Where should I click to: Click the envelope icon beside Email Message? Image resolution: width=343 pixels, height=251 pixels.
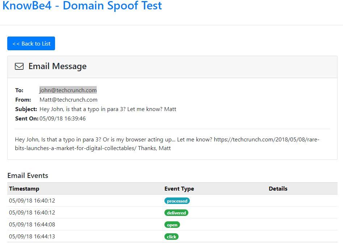19,67
